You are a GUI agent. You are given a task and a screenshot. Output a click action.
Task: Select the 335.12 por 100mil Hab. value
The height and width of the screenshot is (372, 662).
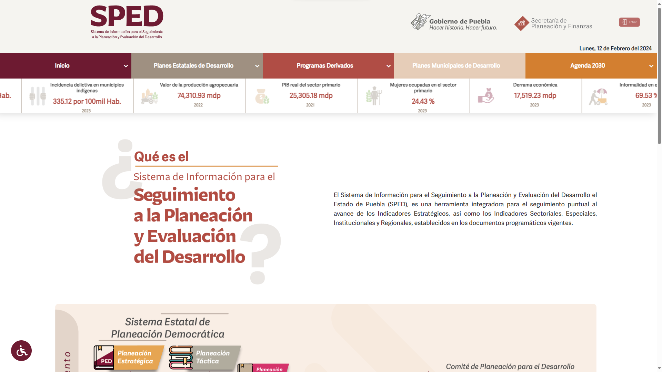tap(87, 101)
